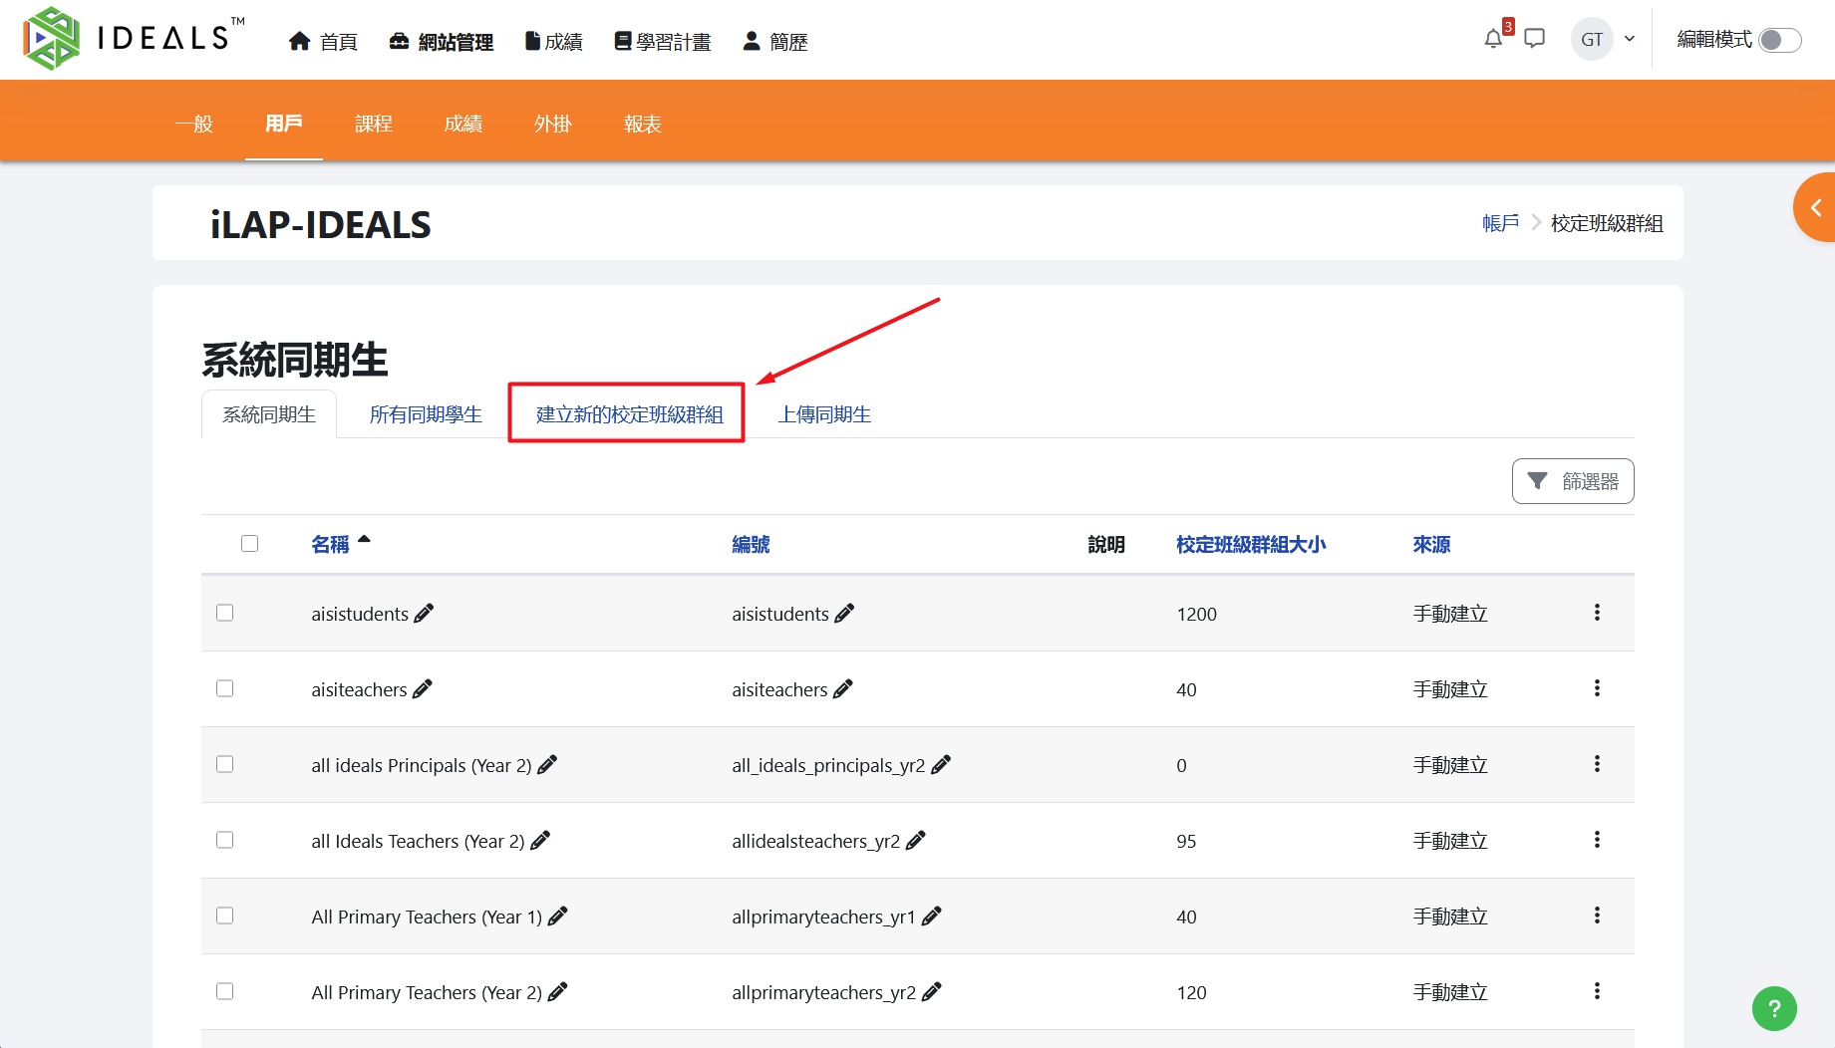Edit all_ideals_principals_yr2 ID via pencil icon
Screen dimensions: 1835x1048
(x=941, y=765)
